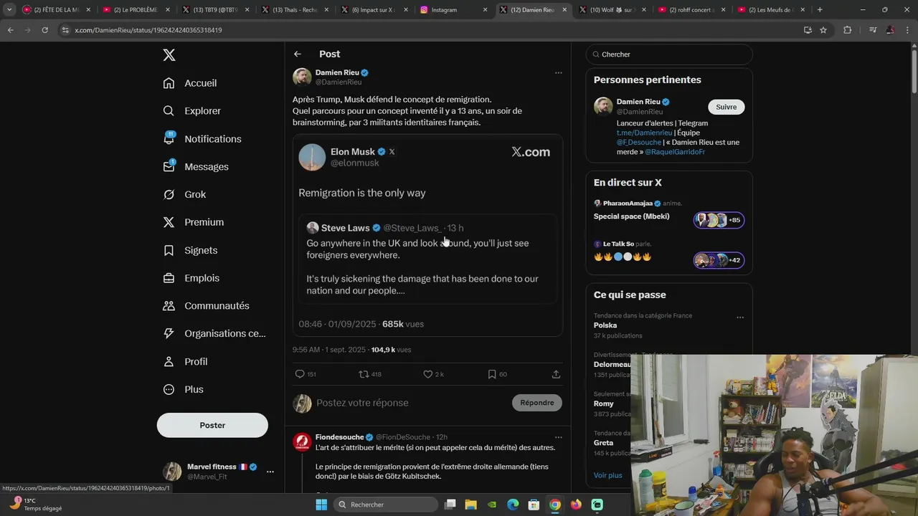
Task: Open Plus more menu in sidebar
Action: click(x=183, y=389)
